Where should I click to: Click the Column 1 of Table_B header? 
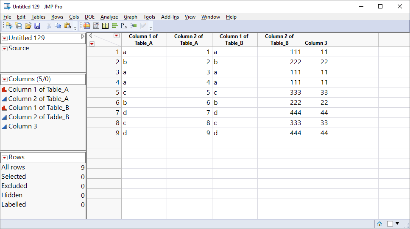click(234, 40)
